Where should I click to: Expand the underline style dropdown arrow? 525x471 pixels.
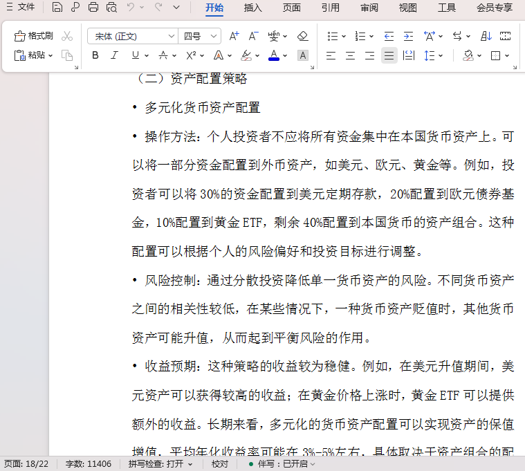click(147, 55)
